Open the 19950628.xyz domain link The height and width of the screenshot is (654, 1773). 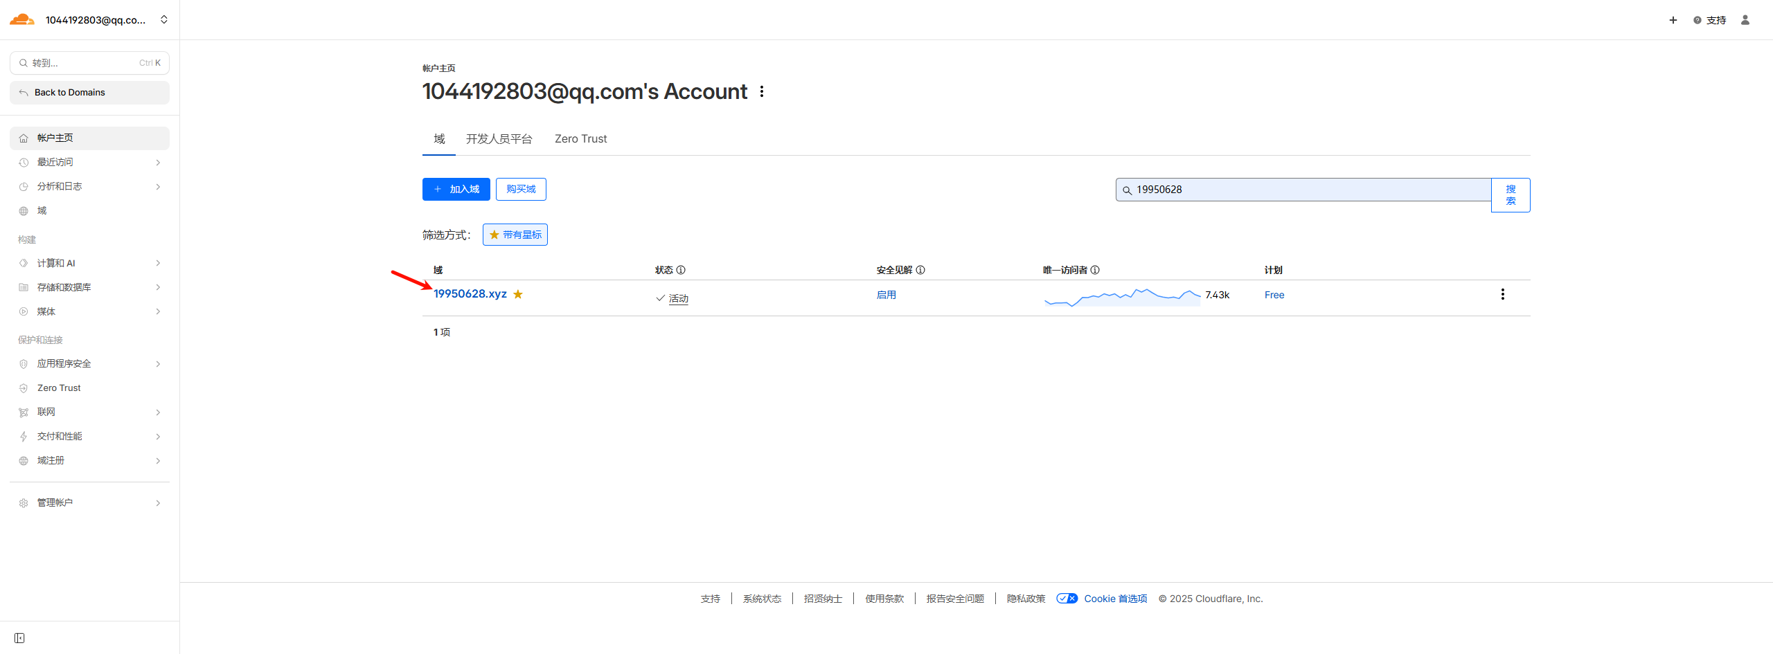tap(470, 294)
